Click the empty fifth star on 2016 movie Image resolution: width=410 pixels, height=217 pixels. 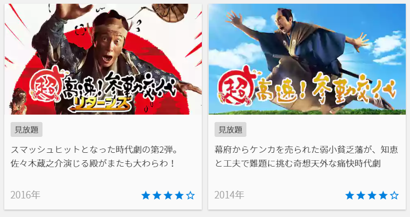point(191,195)
